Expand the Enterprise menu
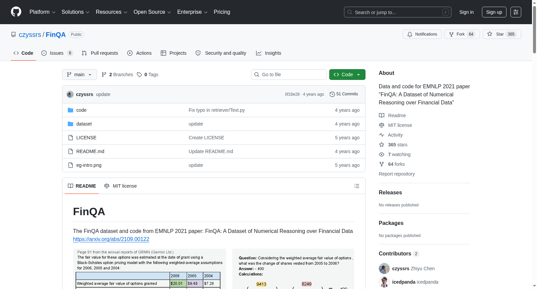Image resolution: width=537 pixels, height=289 pixels. tap(192, 12)
